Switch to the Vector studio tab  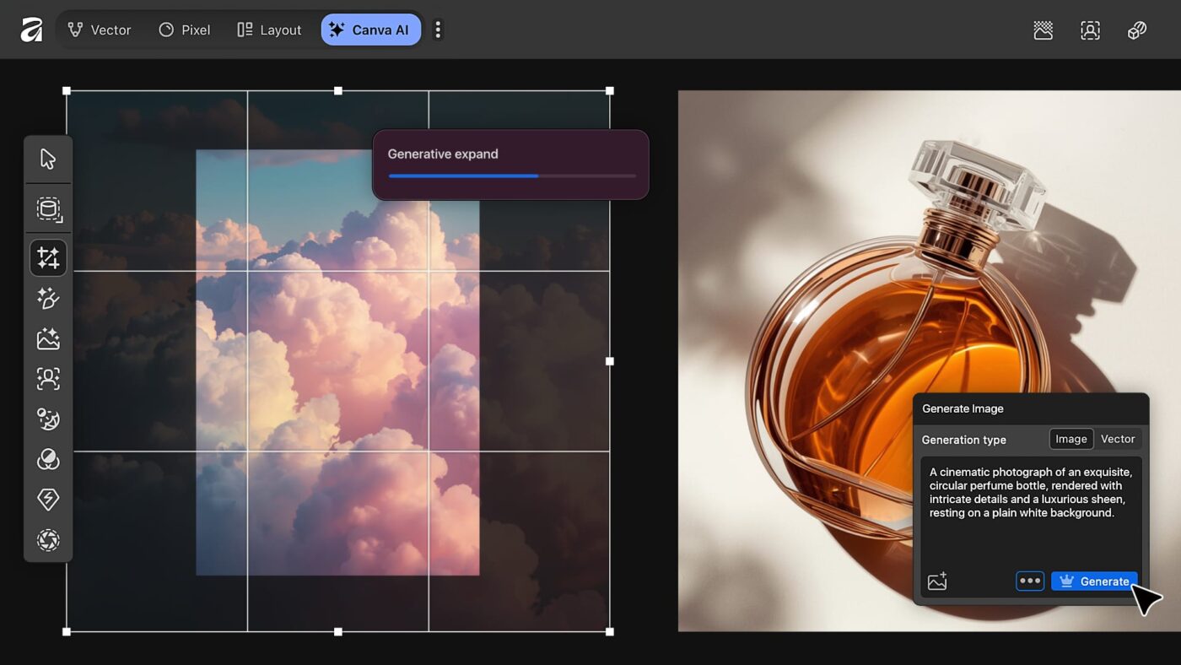pos(100,30)
